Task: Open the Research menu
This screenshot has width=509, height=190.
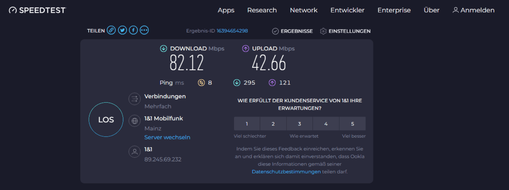Action: click(262, 10)
